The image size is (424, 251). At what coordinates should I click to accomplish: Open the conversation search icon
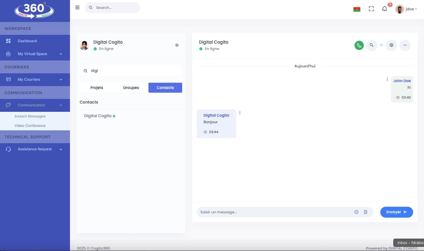click(x=371, y=45)
